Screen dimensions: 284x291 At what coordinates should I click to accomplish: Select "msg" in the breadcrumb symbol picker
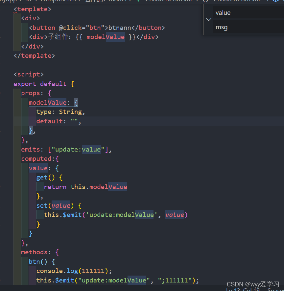[x=222, y=27]
